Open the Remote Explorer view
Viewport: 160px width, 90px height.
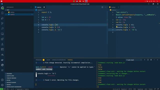(2, 34)
